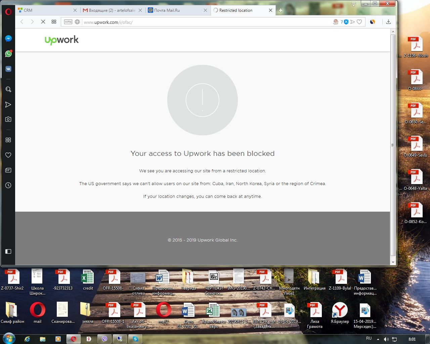Select the credit Excel file on the desktop
This screenshot has height=344, width=430.
[88, 279]
